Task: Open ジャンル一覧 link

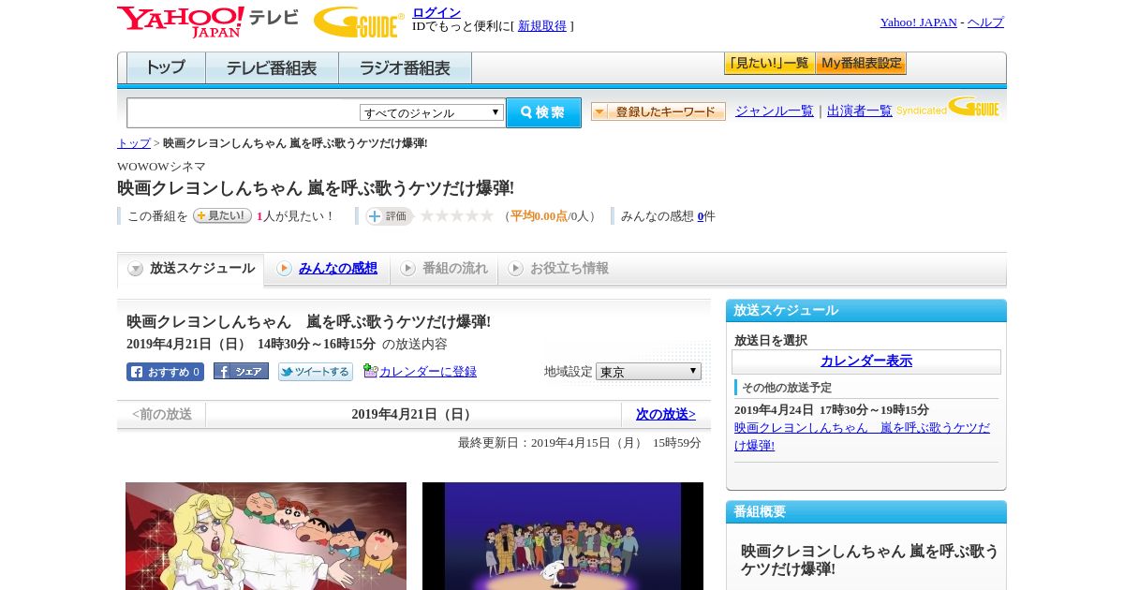Action: pos(774,111)
